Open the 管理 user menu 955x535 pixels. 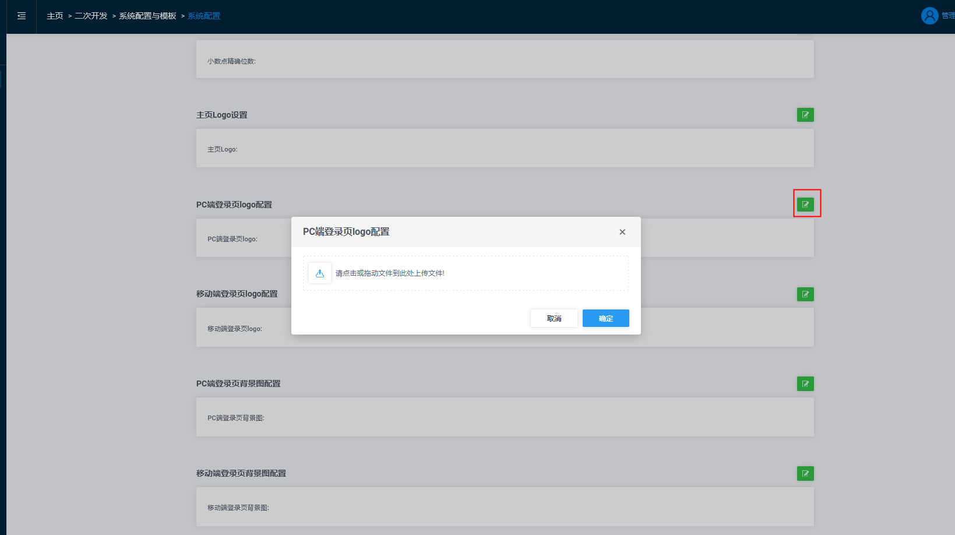(947, 16)
